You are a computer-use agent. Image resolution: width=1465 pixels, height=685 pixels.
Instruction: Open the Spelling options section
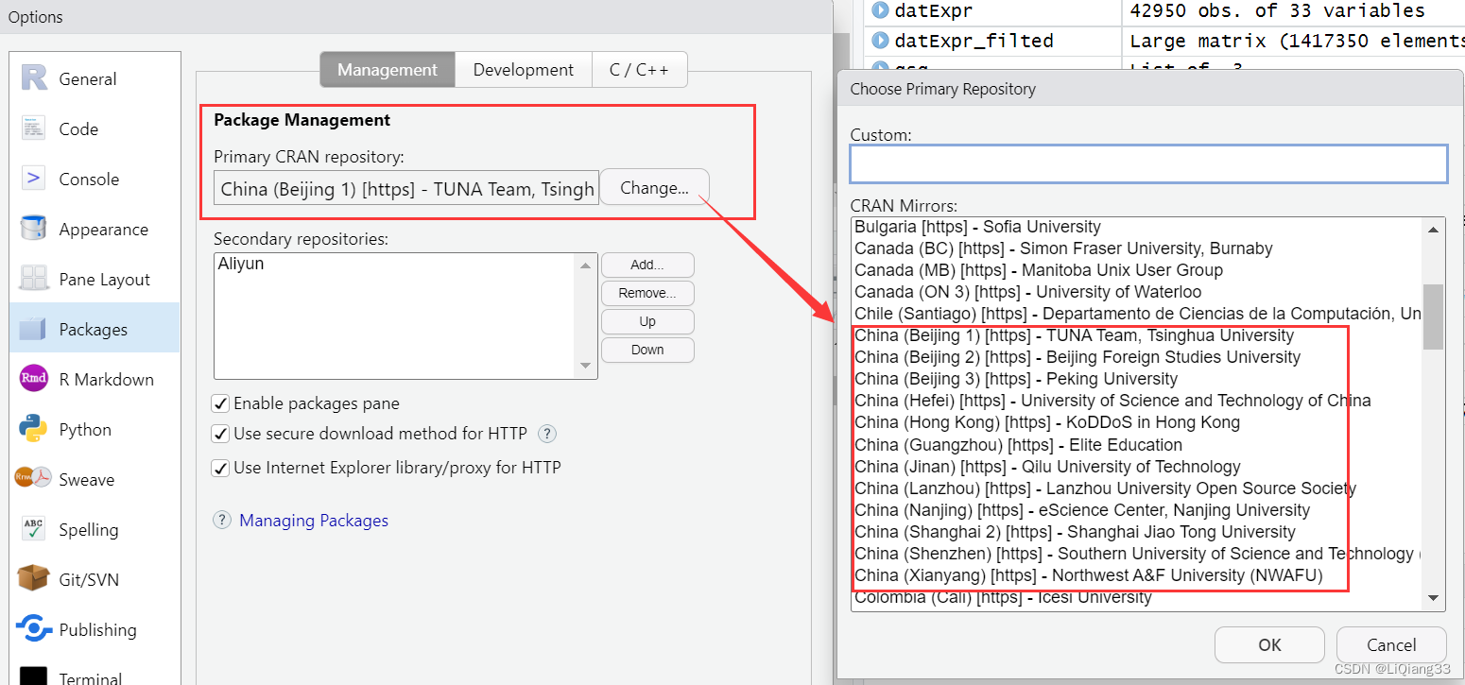95,530
